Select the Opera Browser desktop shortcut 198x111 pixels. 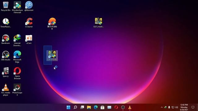click(x=17, y=73)
